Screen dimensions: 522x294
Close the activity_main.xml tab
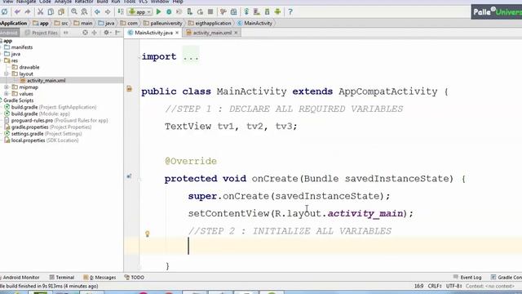tap(236, 33)
